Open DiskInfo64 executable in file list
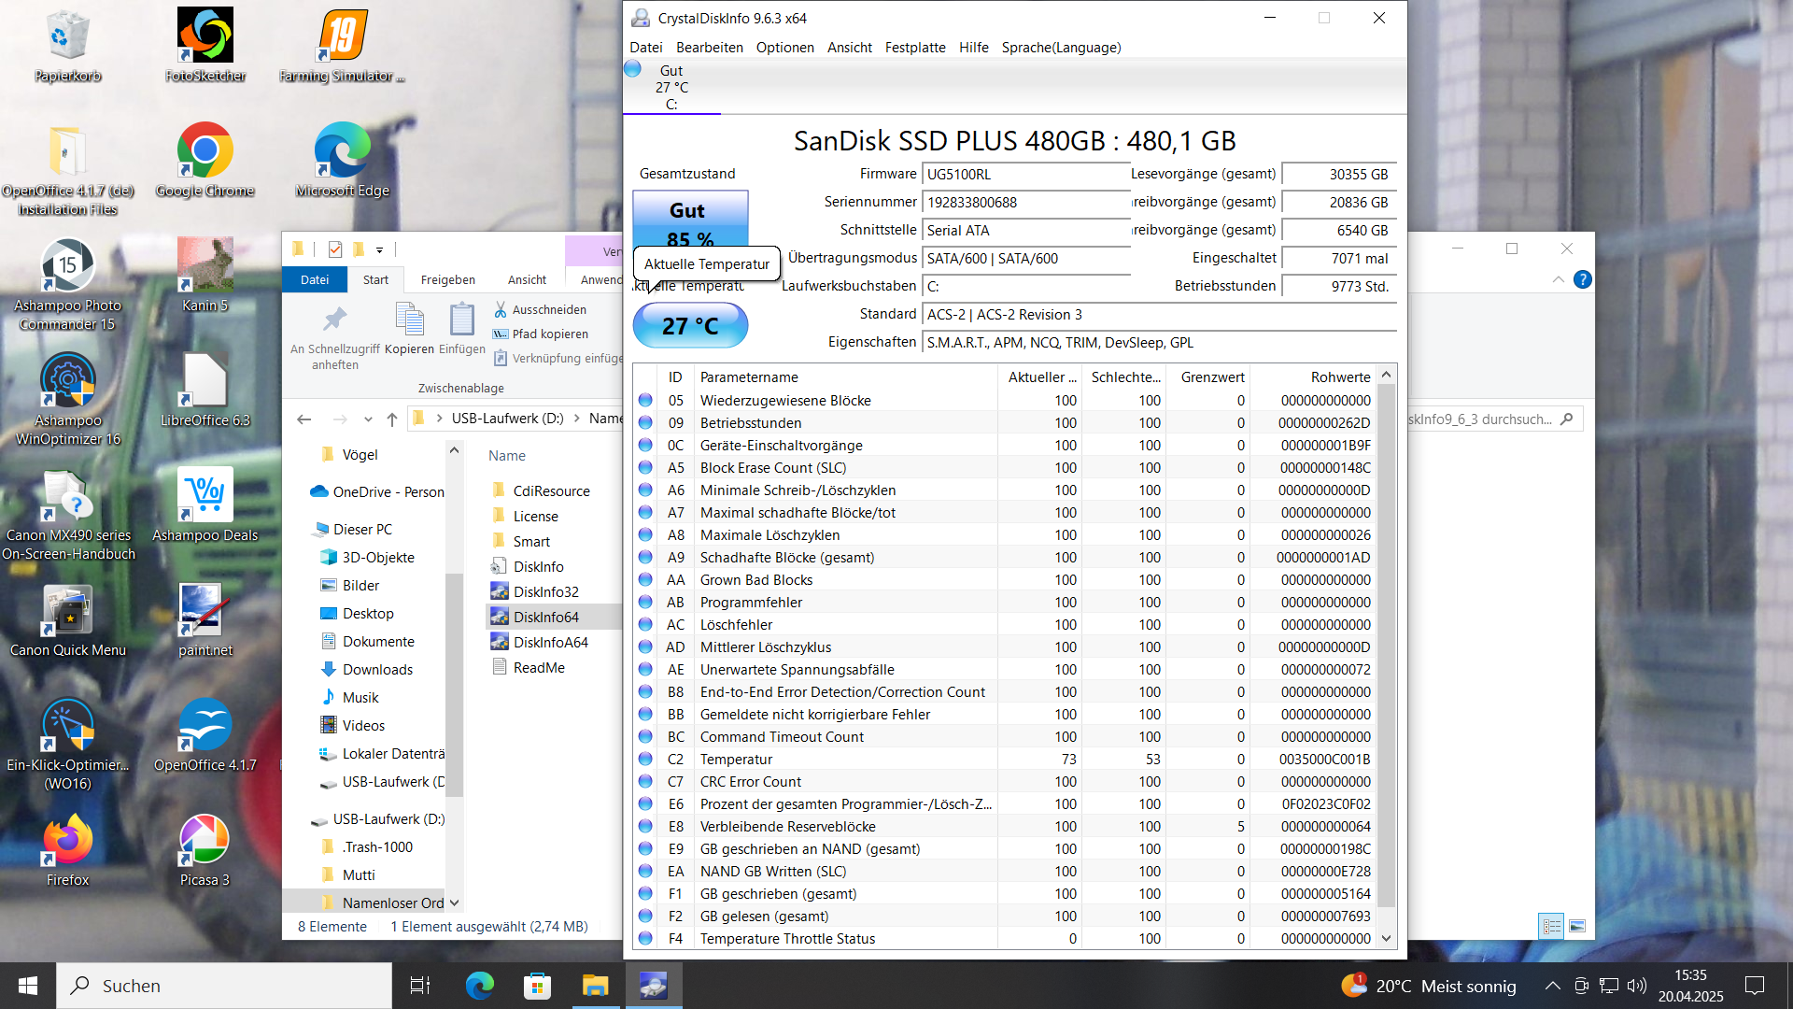 click(545, 617)
